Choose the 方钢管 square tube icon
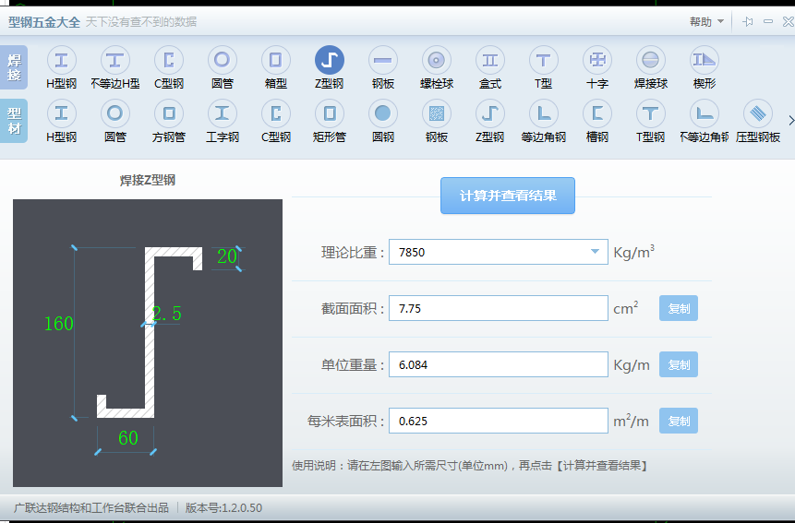 click(x=169, y=113)
